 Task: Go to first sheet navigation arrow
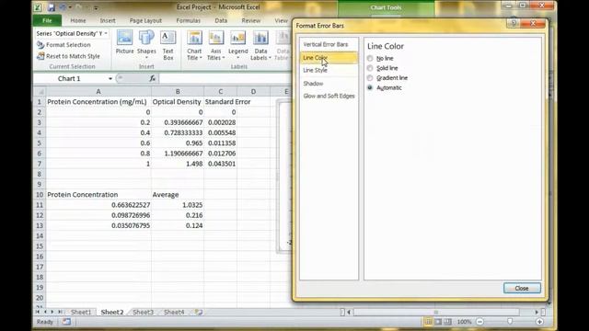38,312
